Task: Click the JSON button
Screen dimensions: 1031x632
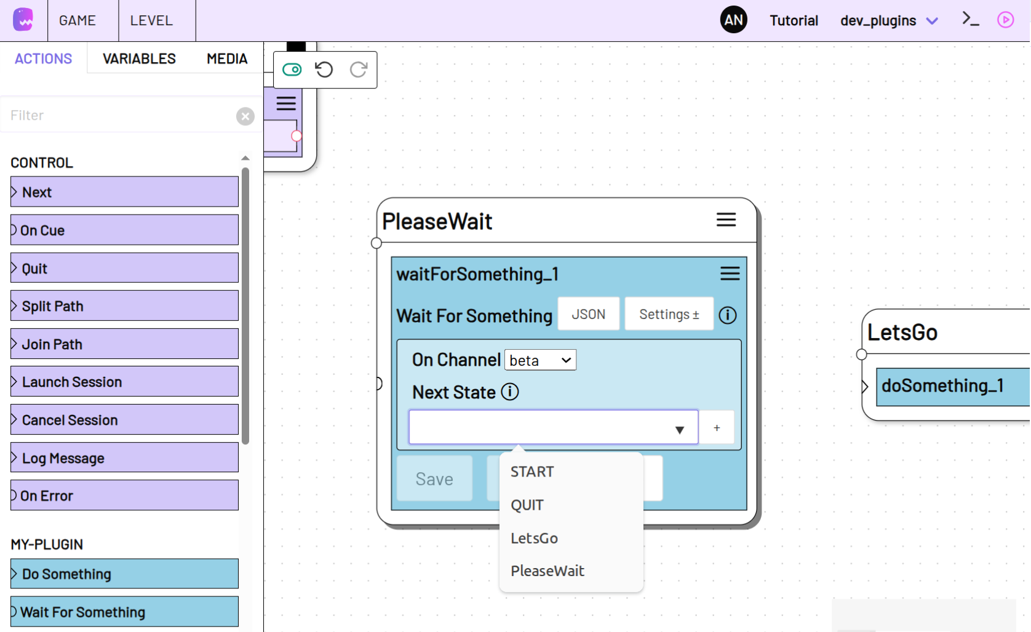Action: tap(588, 314)
